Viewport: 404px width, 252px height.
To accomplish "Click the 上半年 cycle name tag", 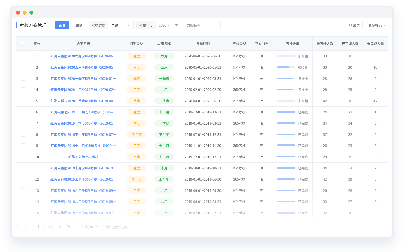I will (x=164, y=179).
